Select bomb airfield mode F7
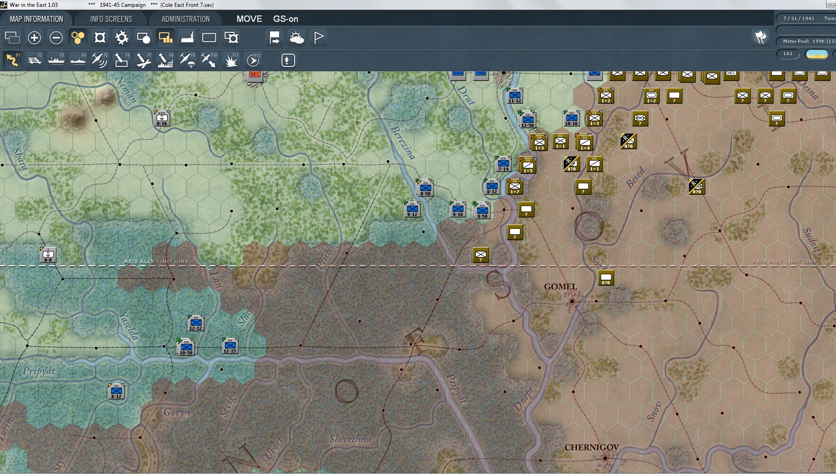836x474 pixels. point(143,60)
